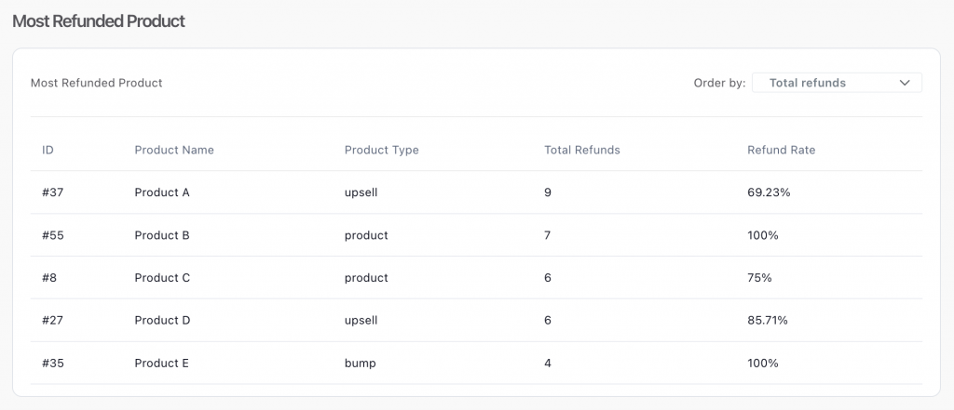Select Product E name
954x410 pixels.
[162, 364]
